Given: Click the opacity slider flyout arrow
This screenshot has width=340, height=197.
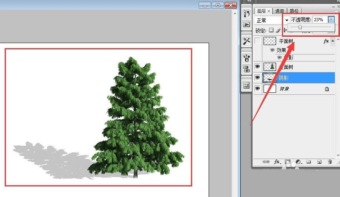Looking at the screenshot, I should pyautogui.click(x=331, y=20).
